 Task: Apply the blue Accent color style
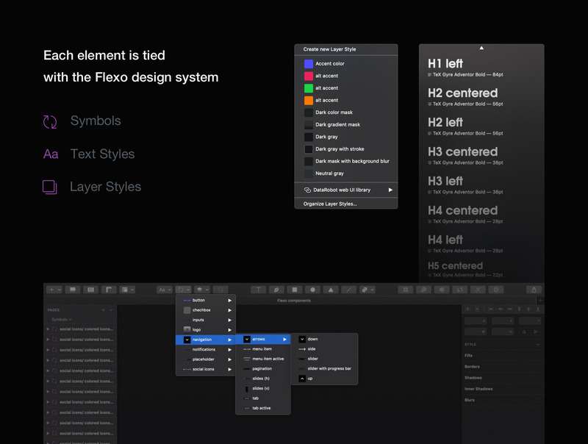pos(329,64)
